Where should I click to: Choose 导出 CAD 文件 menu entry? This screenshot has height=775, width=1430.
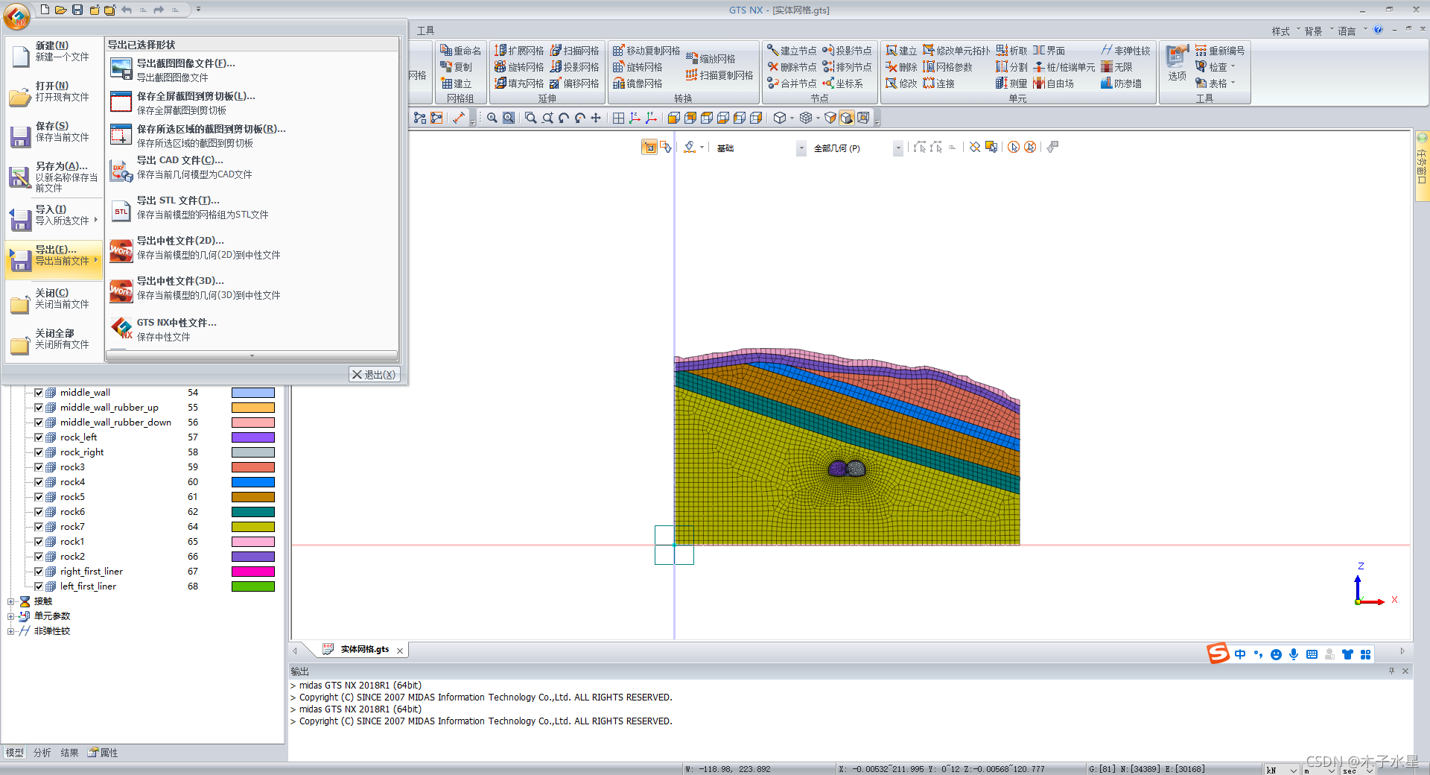(252, 167)
